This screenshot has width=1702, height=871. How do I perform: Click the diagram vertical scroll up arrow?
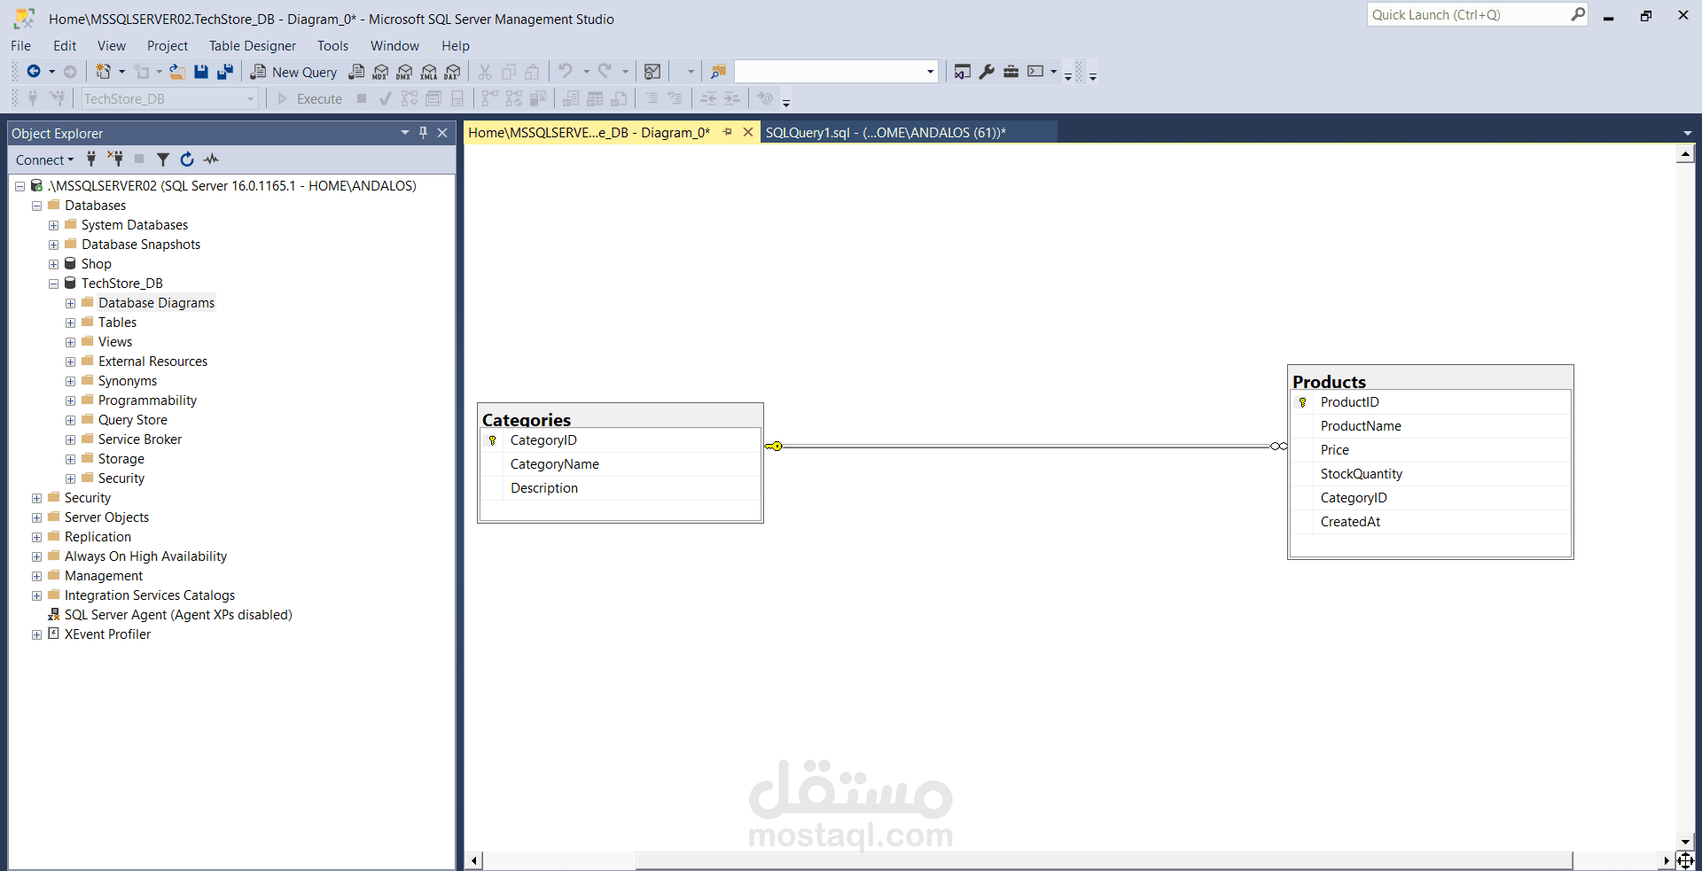tap(1685, 154)
